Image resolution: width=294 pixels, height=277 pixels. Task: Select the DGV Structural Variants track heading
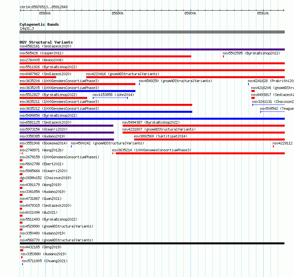point(46,42)
